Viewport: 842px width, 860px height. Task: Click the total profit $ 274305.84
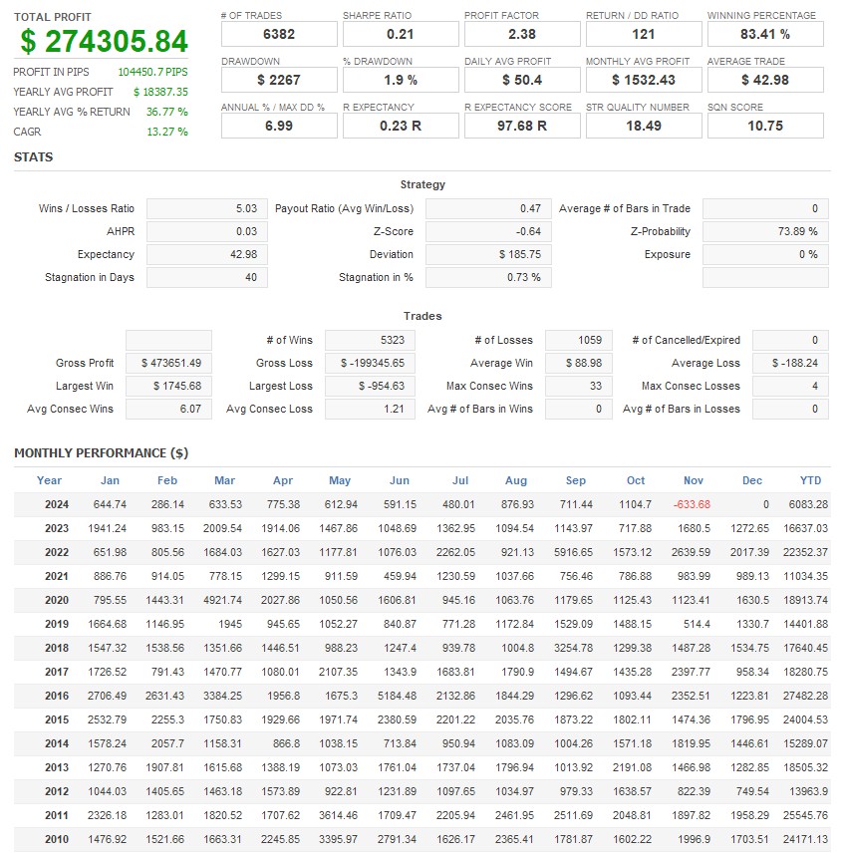pos(105,41)
